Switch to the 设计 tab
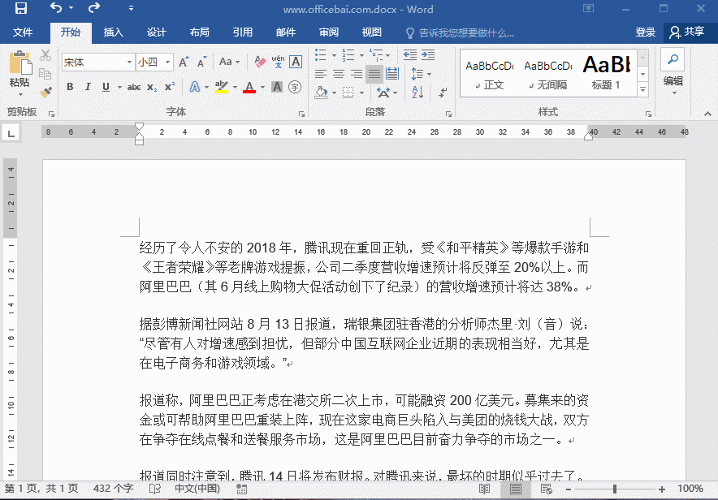 tap(156, 32)
